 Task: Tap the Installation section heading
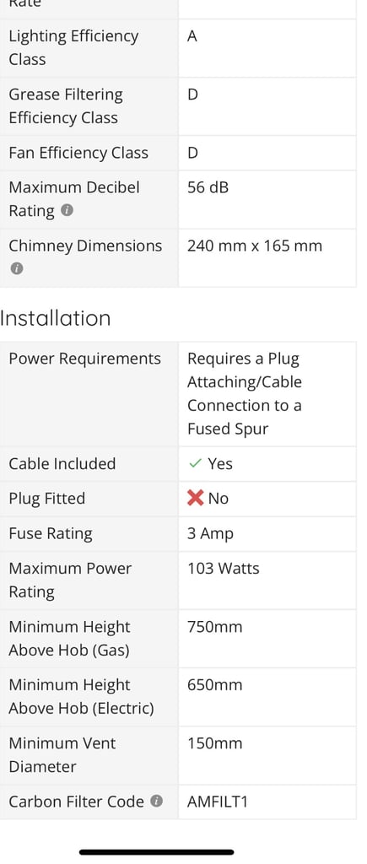[55, 318]
